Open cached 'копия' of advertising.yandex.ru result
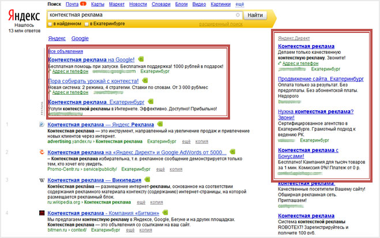 point(202,142)
